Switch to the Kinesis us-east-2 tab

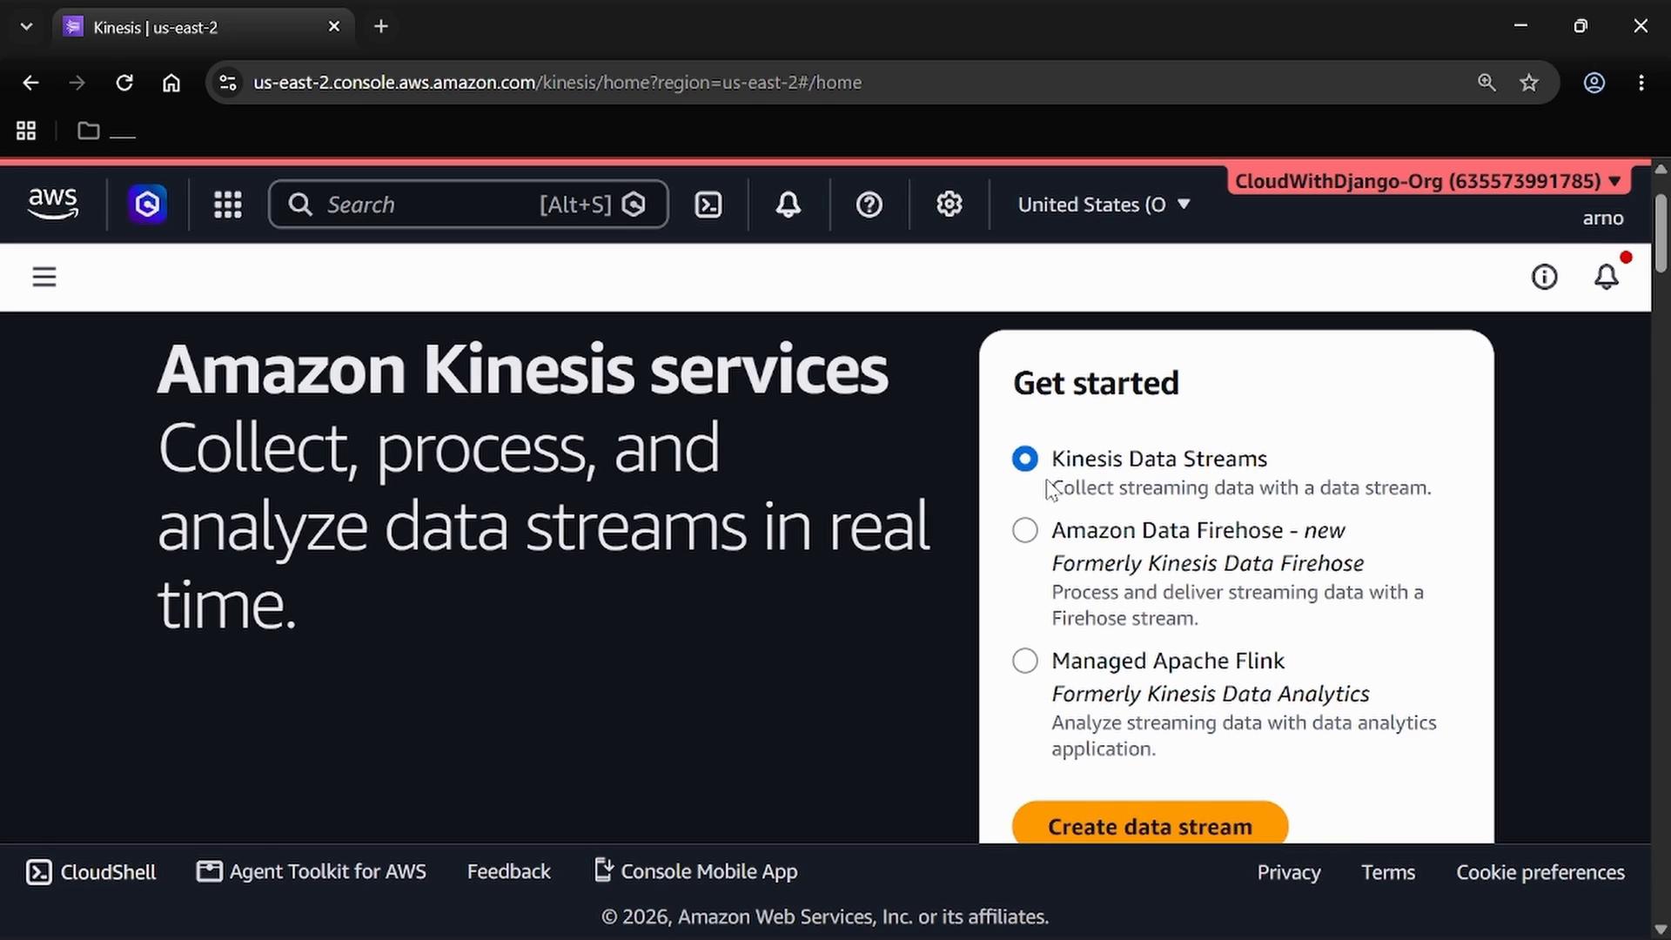(204, 27)
